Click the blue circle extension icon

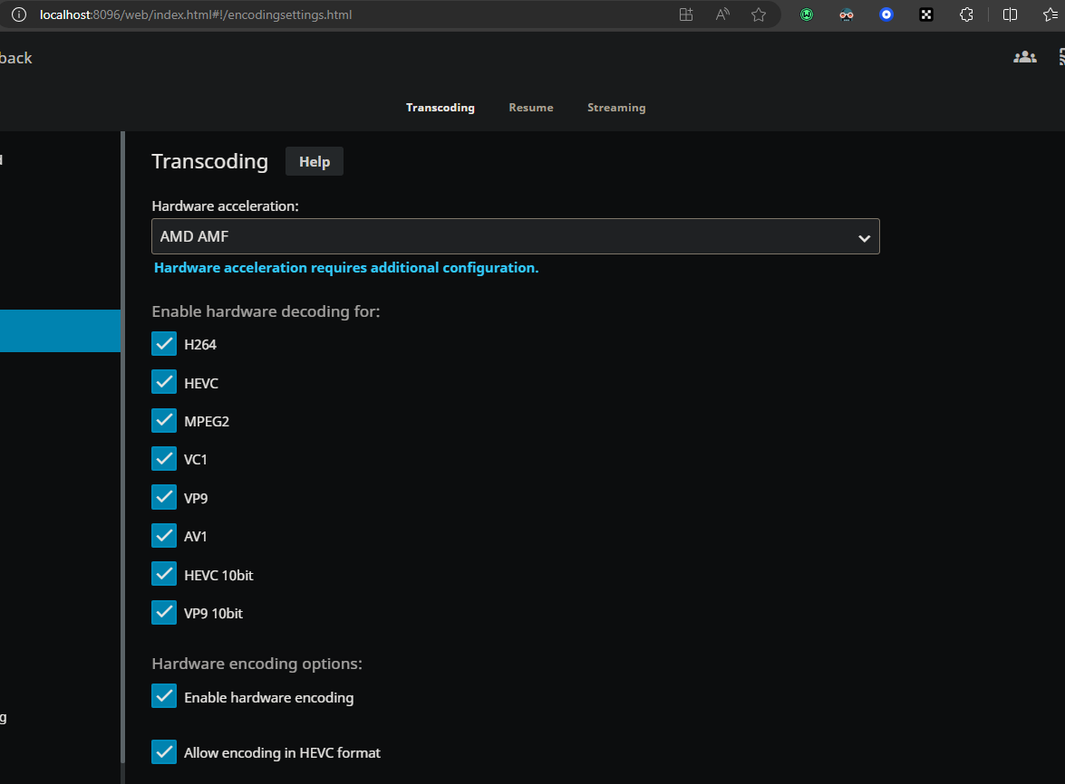pos(886,14)
